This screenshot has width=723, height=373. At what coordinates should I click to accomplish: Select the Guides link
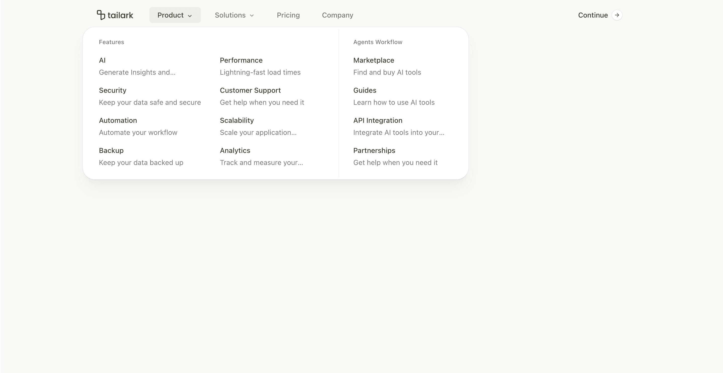[365, 90]
